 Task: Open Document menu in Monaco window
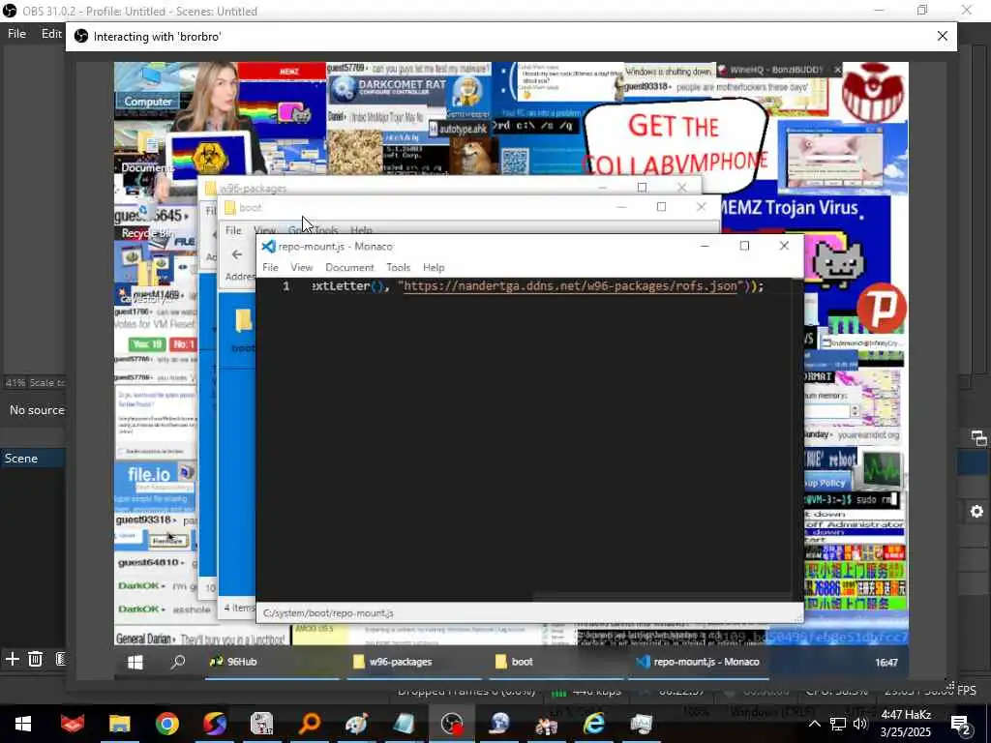349,267
